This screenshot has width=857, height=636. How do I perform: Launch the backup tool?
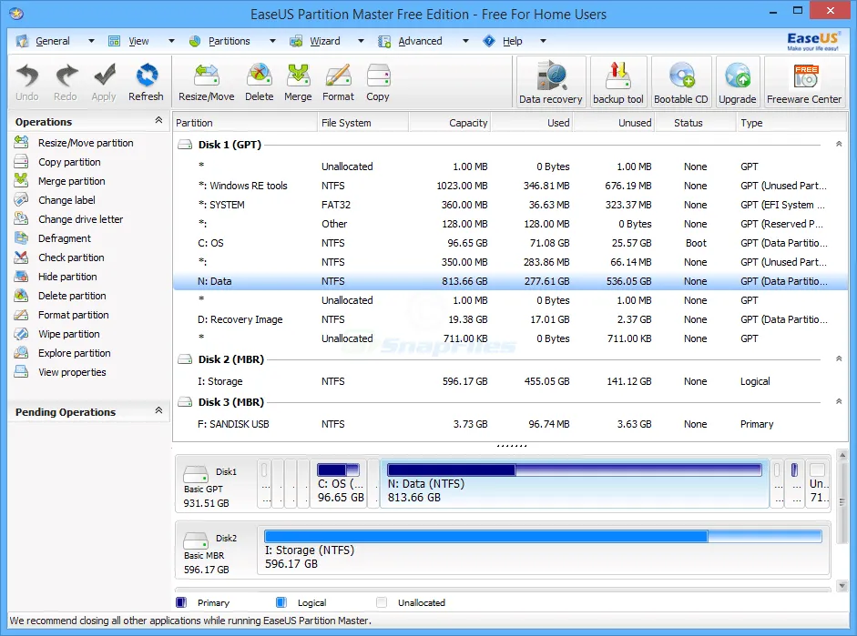[618, 82]
